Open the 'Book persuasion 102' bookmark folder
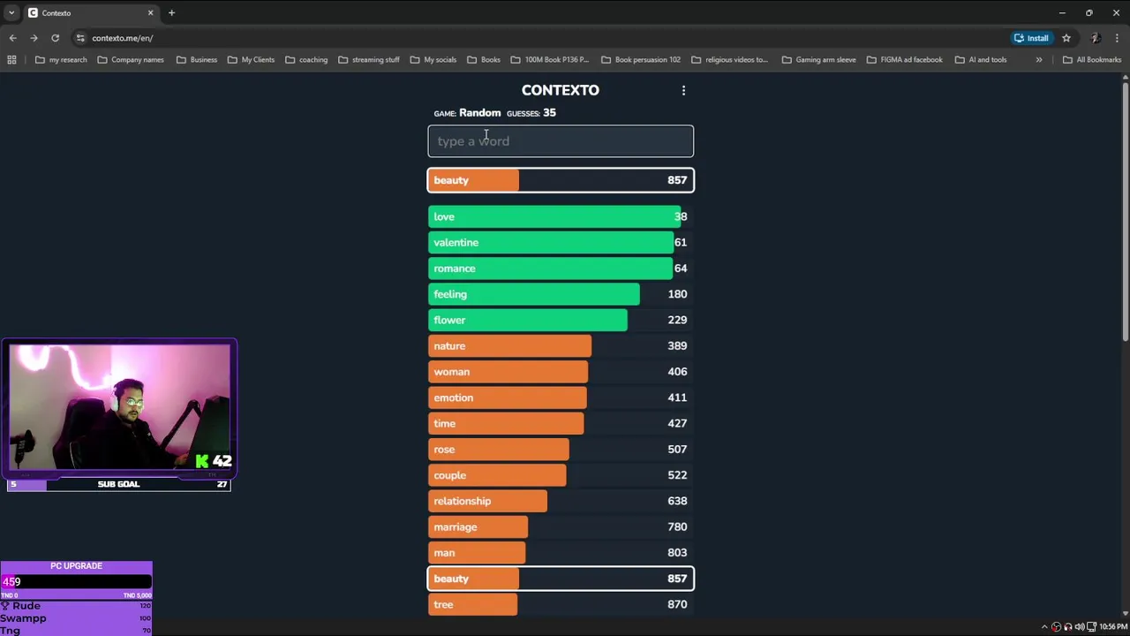This screenshot has height=636, width=1130. click(641, 60)
